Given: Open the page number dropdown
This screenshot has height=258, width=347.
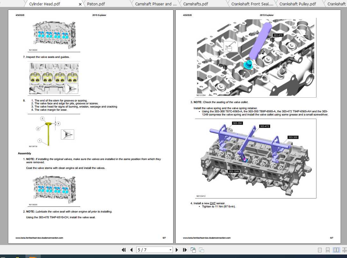Looking at the screenshot, I should (170, 250).
